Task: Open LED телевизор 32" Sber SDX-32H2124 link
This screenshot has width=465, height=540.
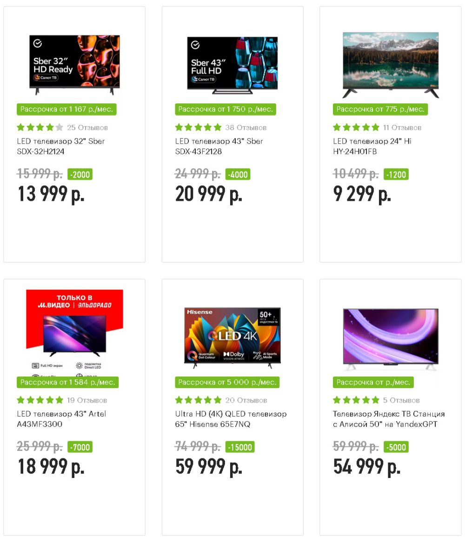Action: point(61,146)
